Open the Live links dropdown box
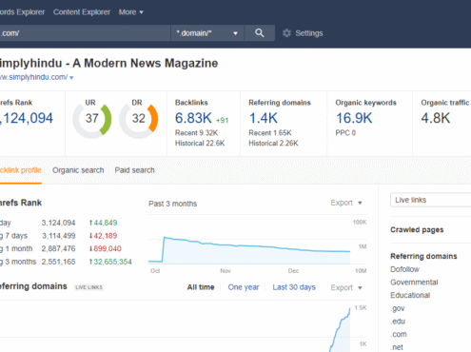Image resolution: width=471 pixels, height=352 pixels. (430, 200)
